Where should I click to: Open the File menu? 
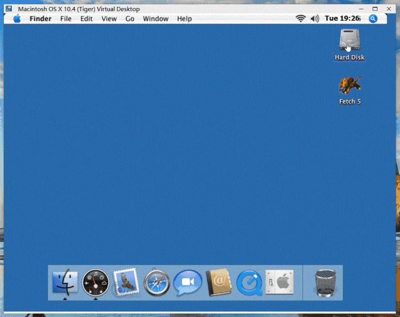66,19
